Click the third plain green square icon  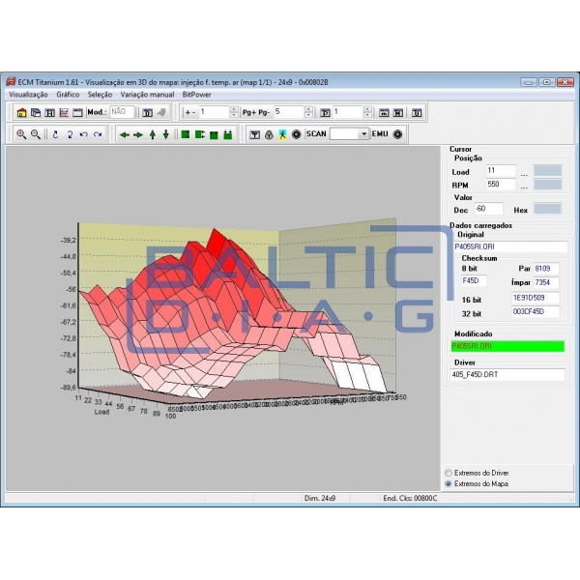pyautogui.click(x=214, y=134)
